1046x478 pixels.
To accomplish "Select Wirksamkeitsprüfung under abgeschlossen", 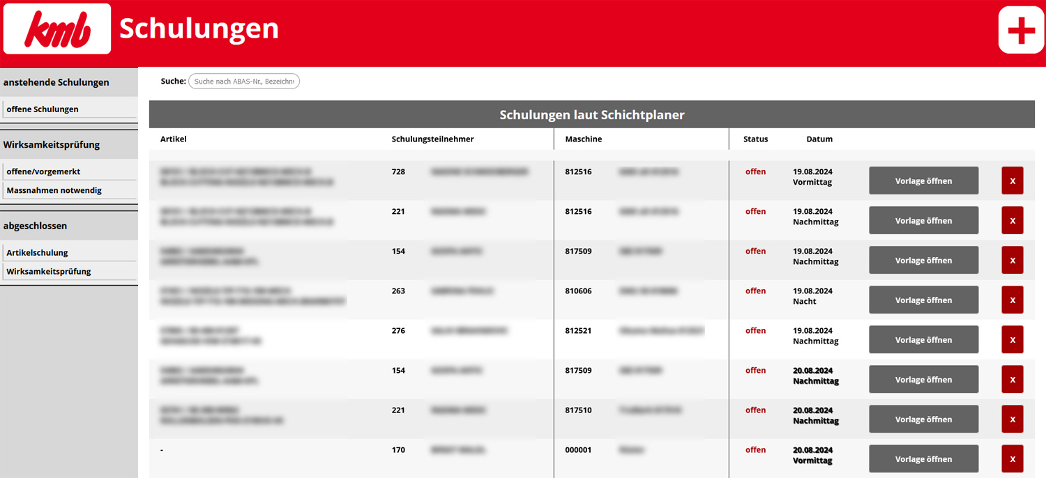I will (x=49, y=271).
